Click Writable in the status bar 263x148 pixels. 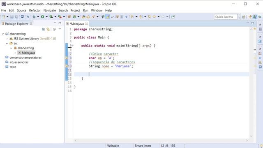tap(113, 146)
